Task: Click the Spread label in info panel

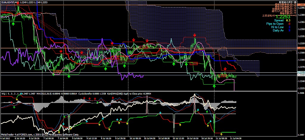Action: click(279, 20)
